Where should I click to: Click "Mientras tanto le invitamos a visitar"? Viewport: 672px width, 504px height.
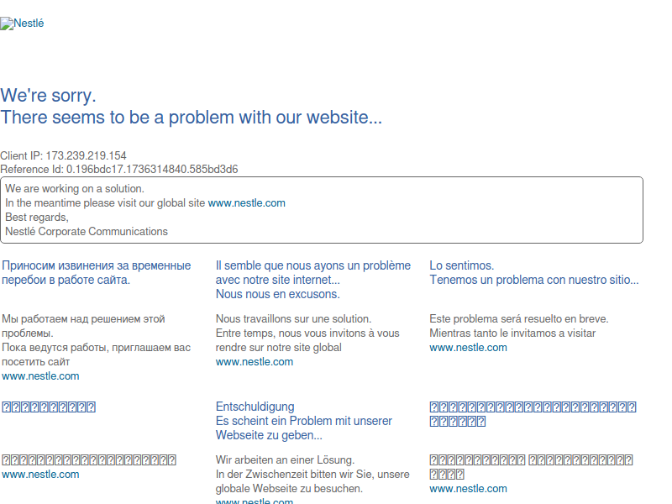click(x=512, y=333)
